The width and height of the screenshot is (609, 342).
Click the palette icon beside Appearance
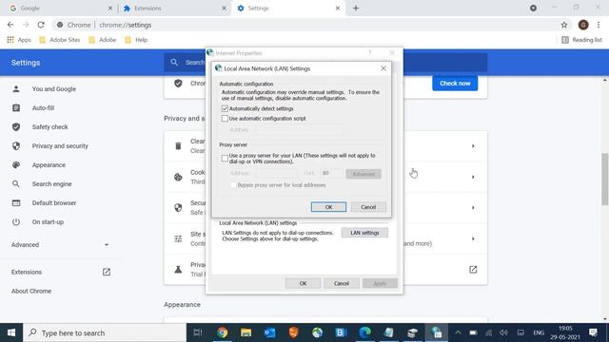16,164
